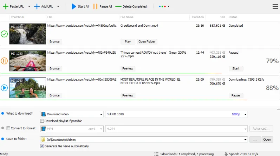This screenshot has width=280, height=156.
Task: Click the green completed checkmark icon
Action: tap(4, 34)
